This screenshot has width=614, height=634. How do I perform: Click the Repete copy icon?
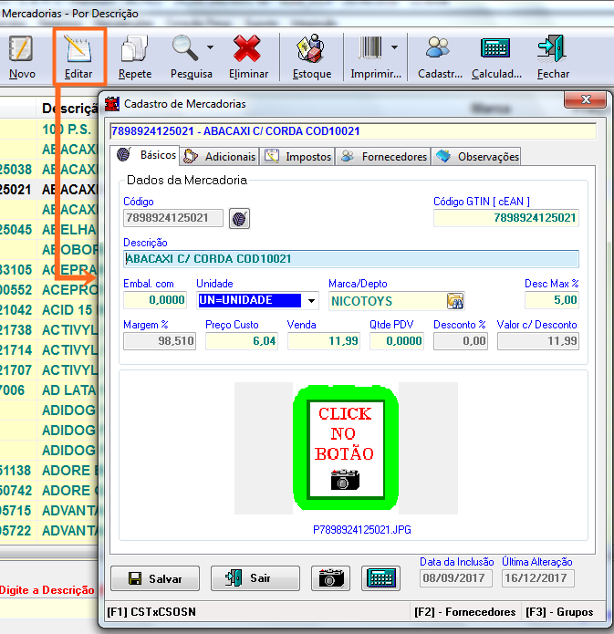pos(135,49)
